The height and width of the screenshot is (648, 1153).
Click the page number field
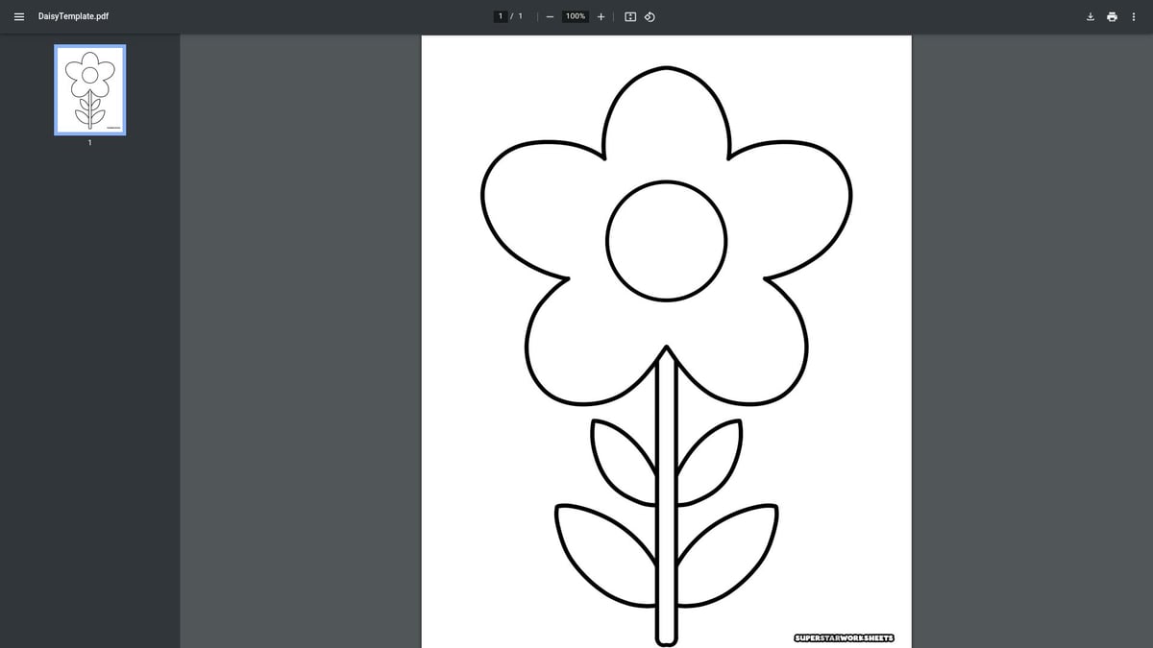pos(501,16)
